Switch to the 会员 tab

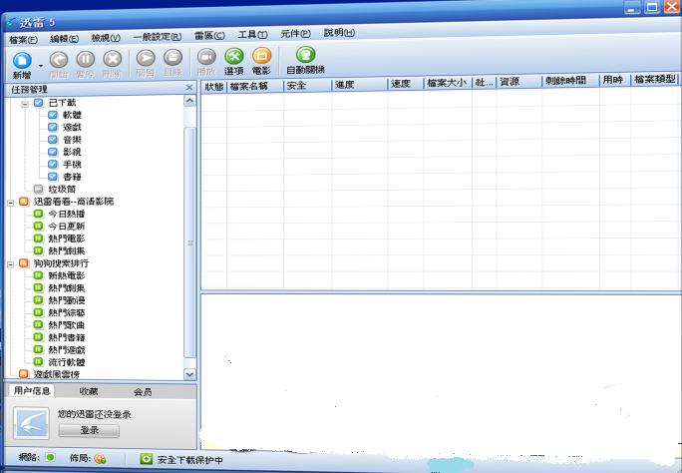click(143, 392)
